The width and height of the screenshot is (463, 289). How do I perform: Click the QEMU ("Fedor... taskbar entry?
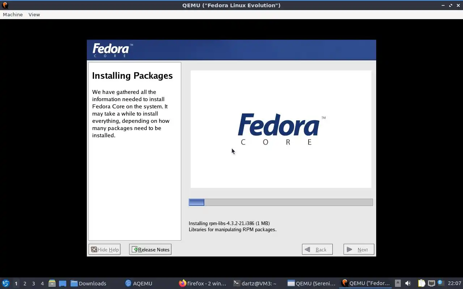point(366,283)
